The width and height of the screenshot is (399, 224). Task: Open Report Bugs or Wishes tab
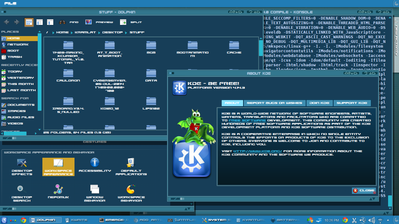coord(275,103)
